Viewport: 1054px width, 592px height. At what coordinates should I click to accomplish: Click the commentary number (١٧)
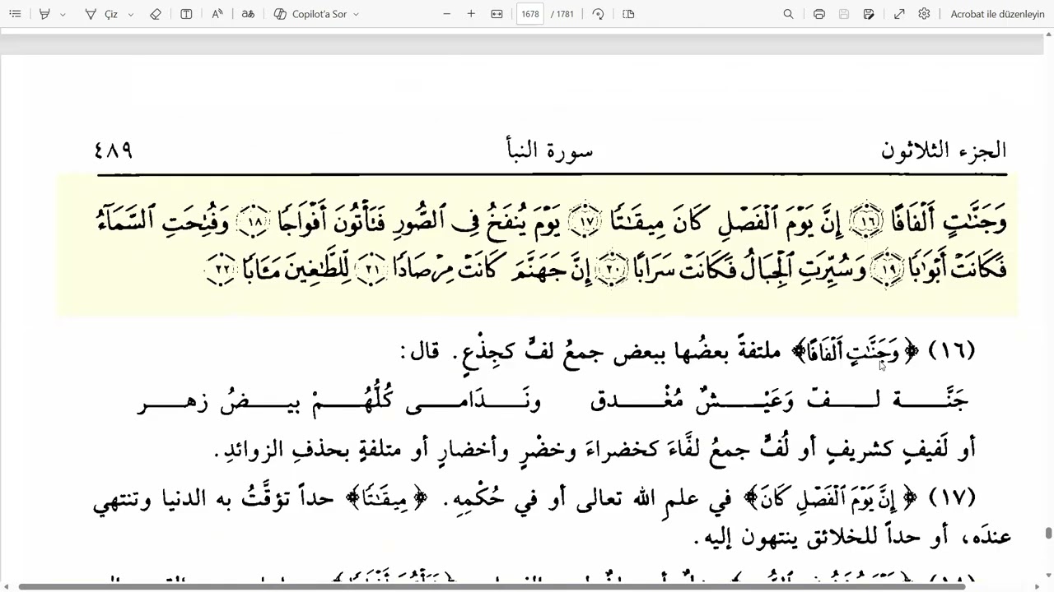tap(951, 497)
